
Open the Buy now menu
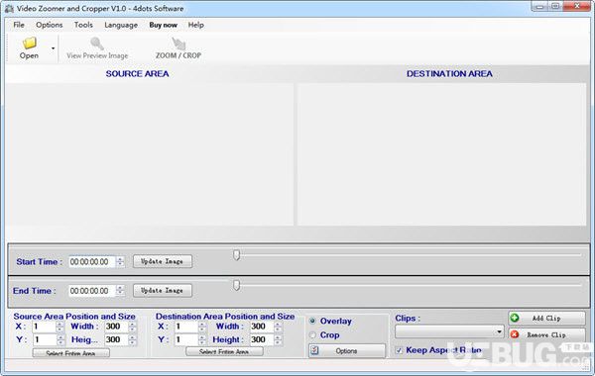click(164, 25)
